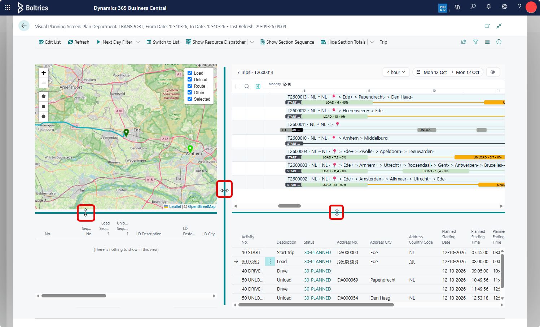The width and height of the screenshot is (540, 327).
Task: Open the app launcher waffle menu
Action: 8,7
